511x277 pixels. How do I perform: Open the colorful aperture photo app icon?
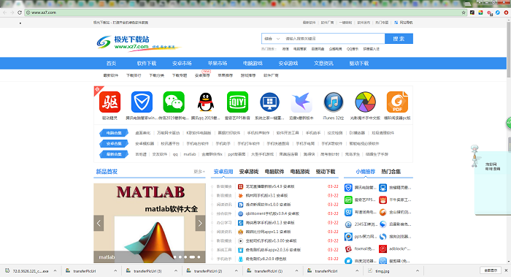[x=365, y=102]
